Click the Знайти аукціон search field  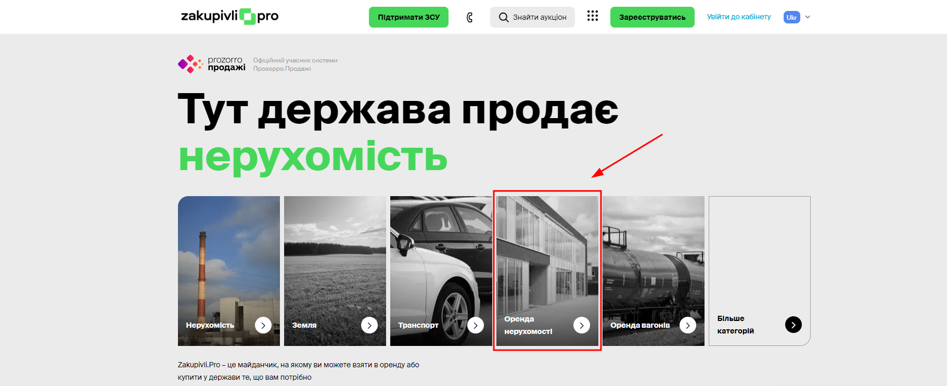(x=532, y=17)
